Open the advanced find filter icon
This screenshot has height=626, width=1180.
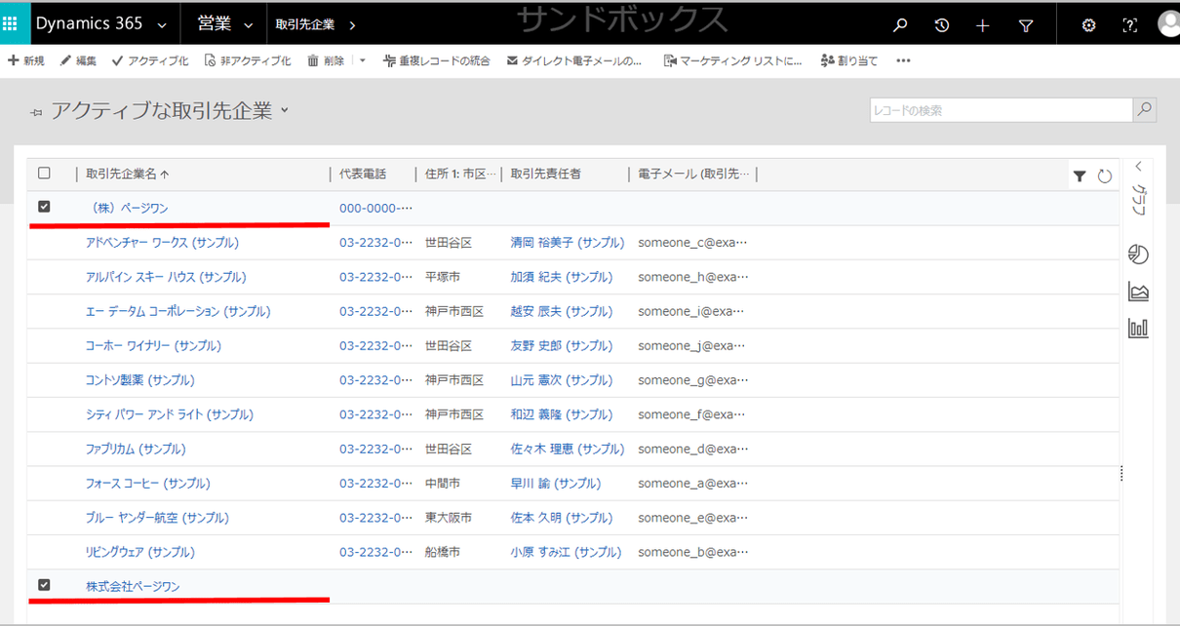coord(1026,23)
